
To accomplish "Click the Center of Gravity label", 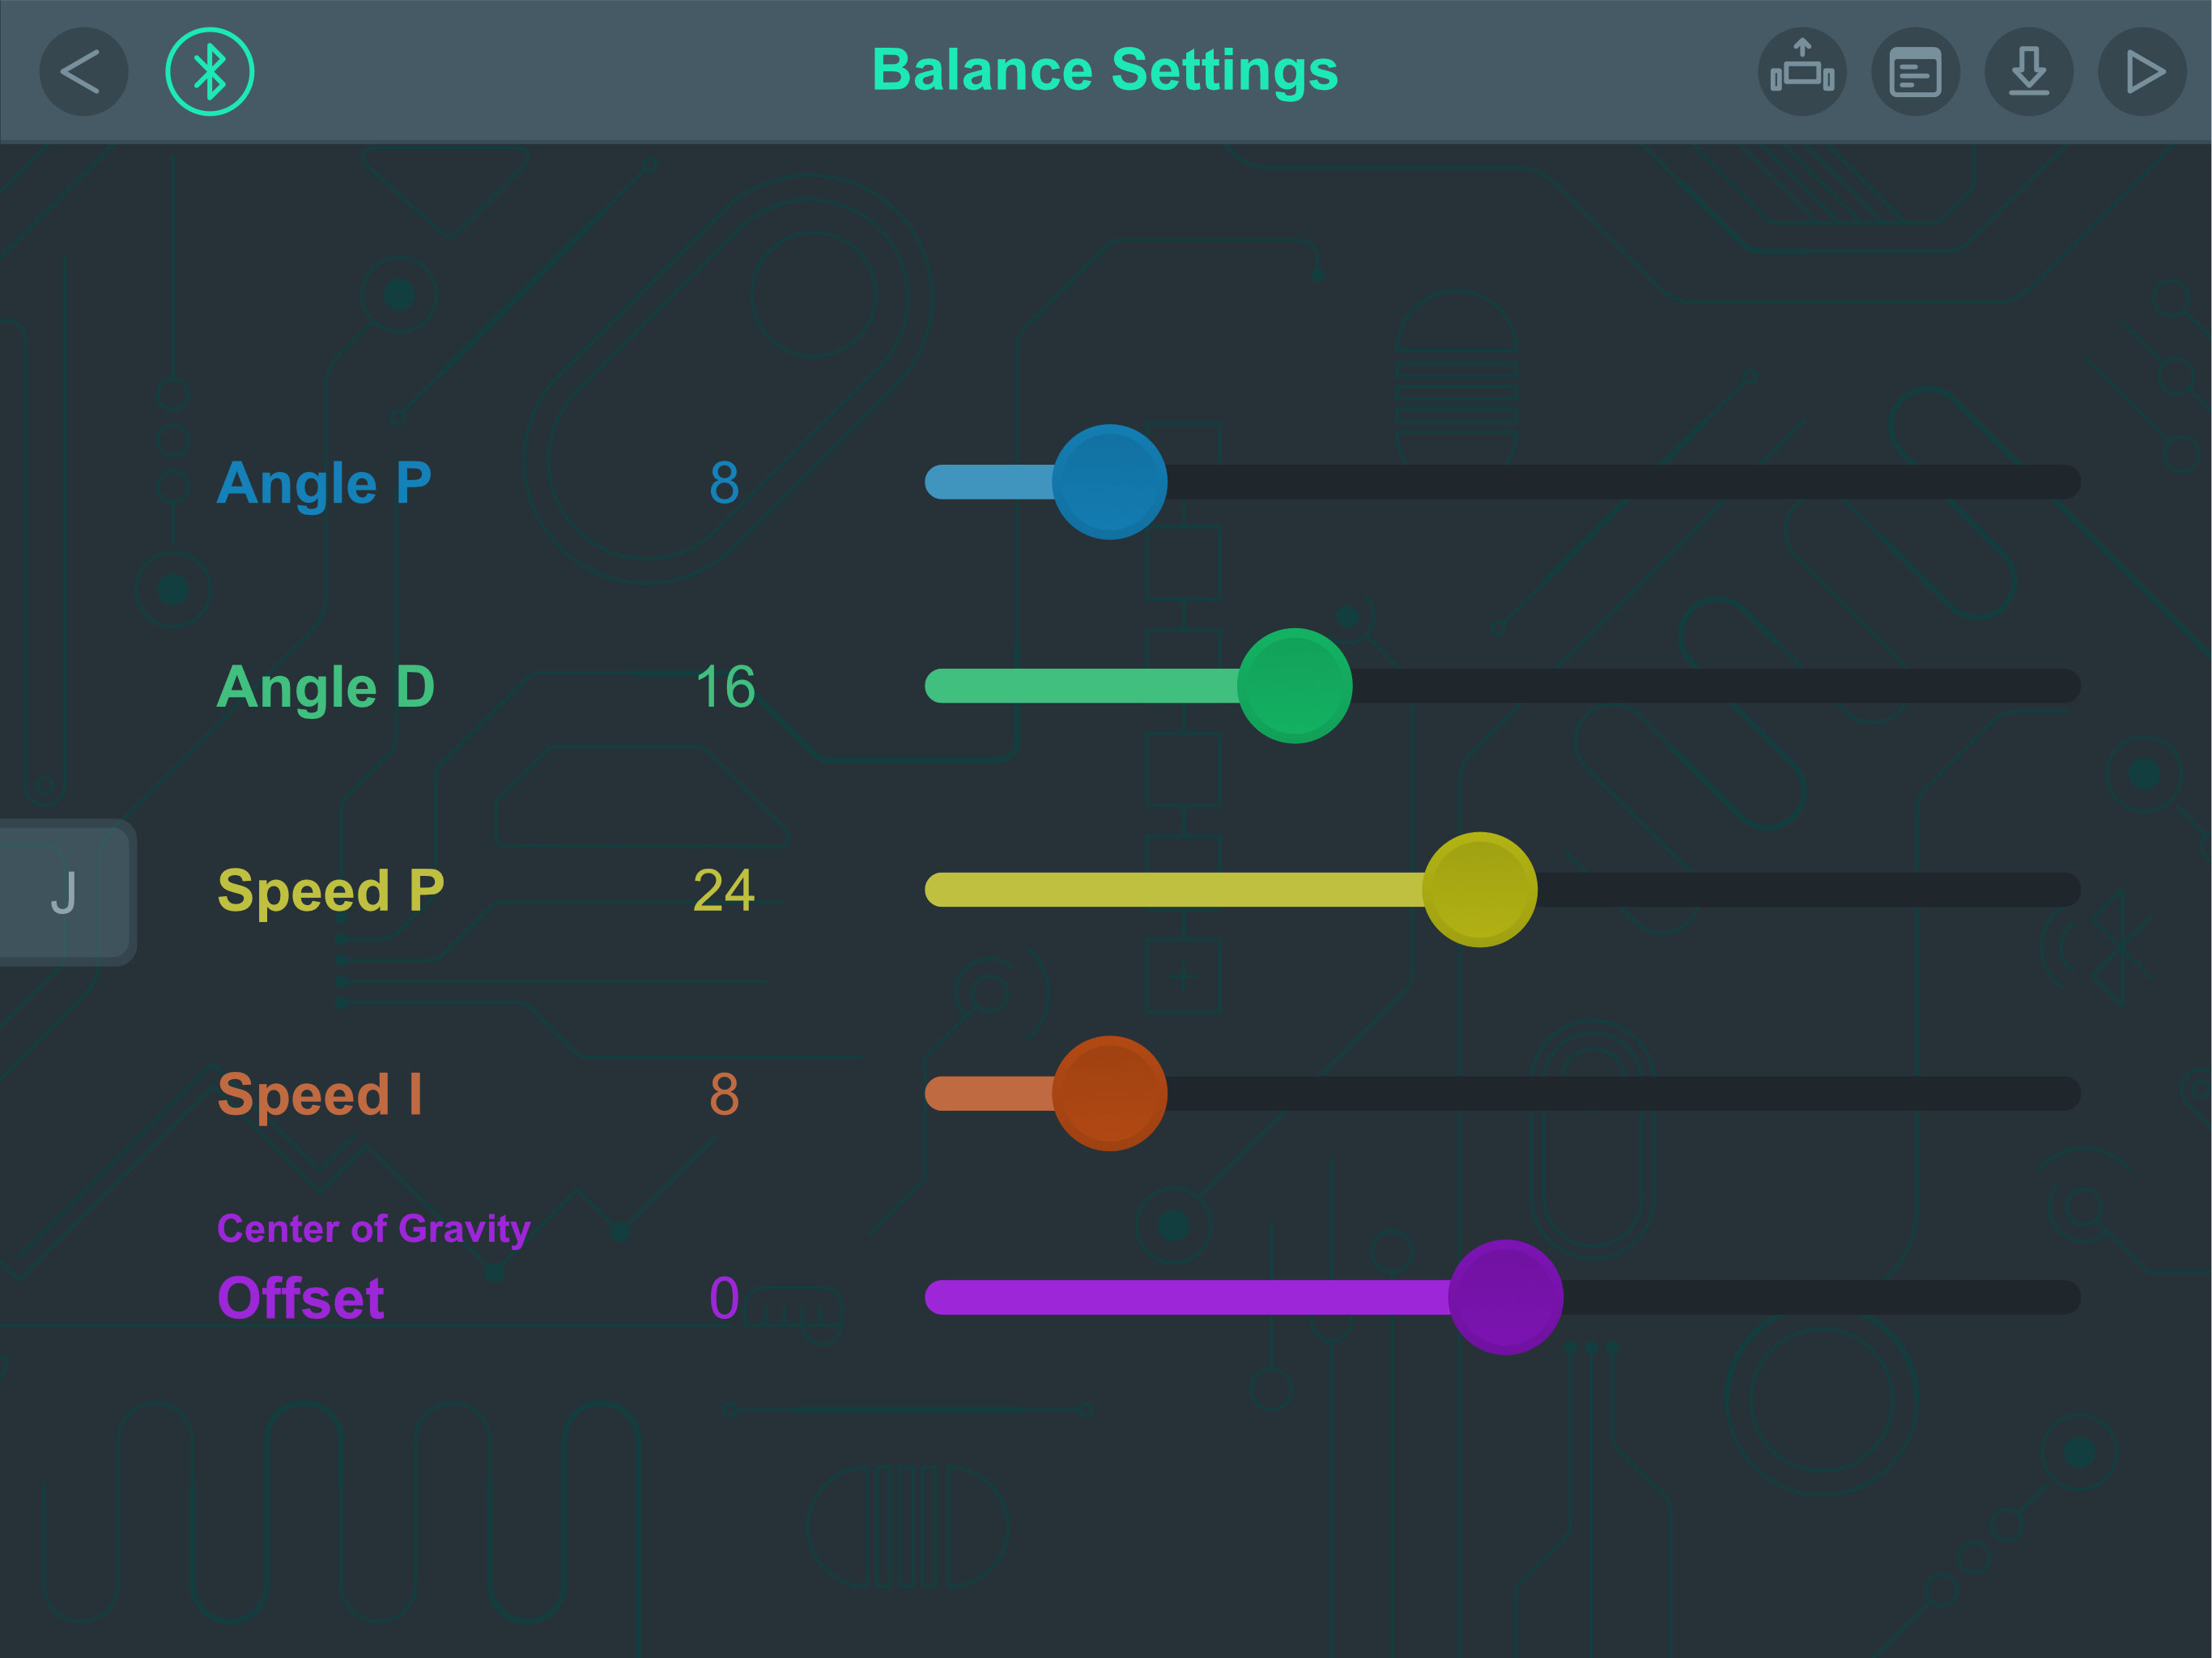I will pos(373,1229).
